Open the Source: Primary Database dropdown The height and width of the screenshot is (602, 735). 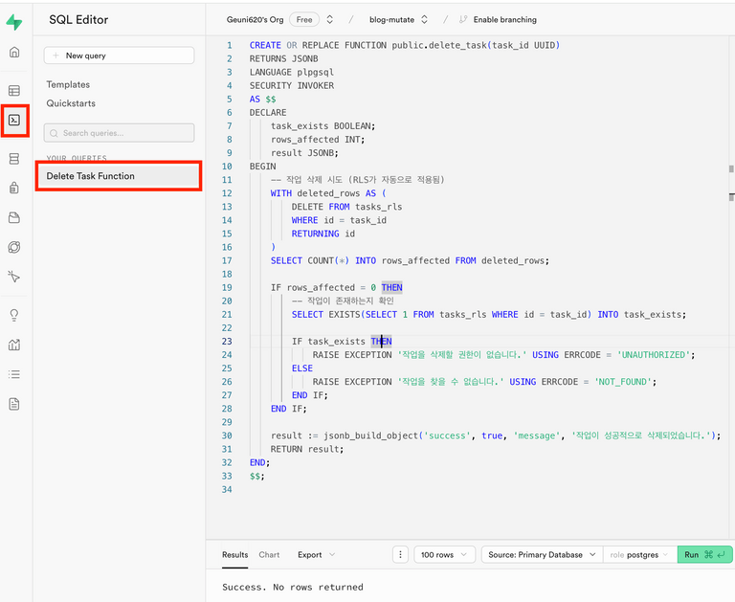pos(542,555)
